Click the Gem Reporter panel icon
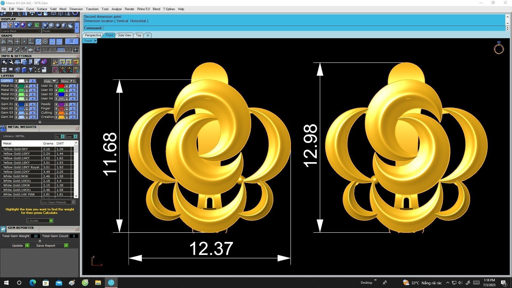 pyautogui.click(x=3, y=229)
